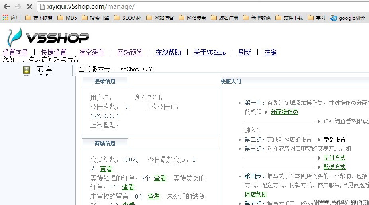Open the 在线帮助 link

(x=168, y=52)
